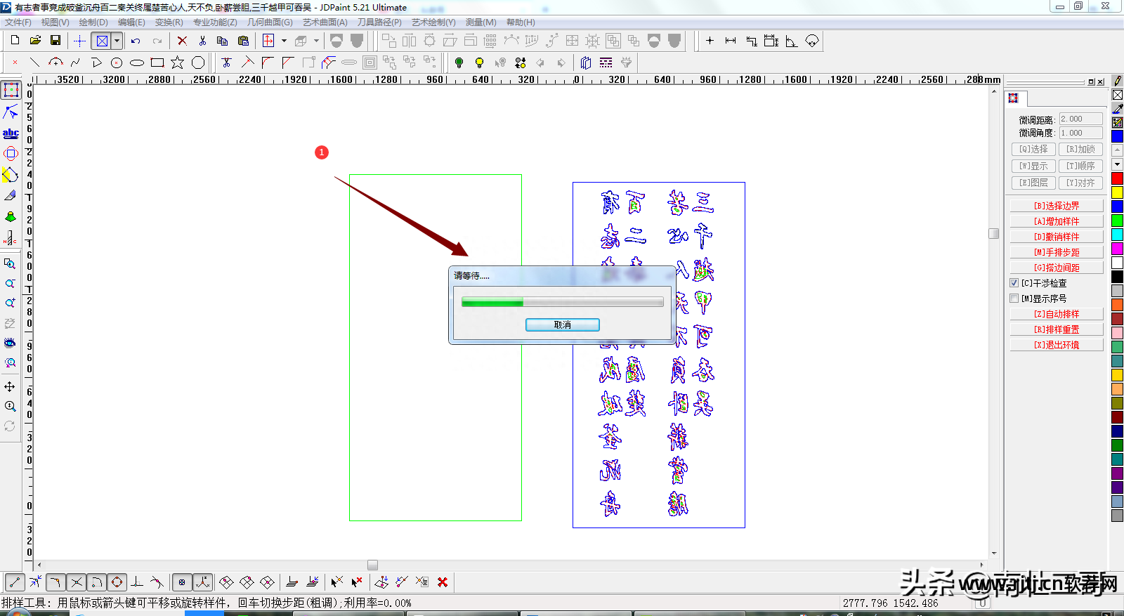This screenshot has height=616, width=1124.
Task: Select the star shape drawing tool
Action: [x=177, y=63]
